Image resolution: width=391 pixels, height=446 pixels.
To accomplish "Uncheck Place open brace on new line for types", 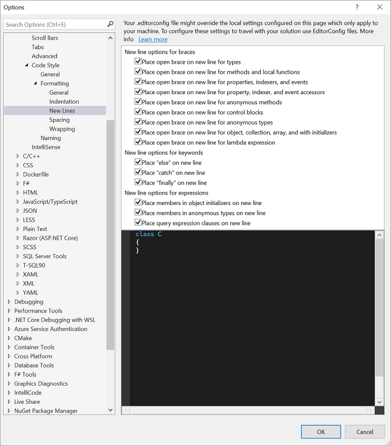I will (138, 62).
